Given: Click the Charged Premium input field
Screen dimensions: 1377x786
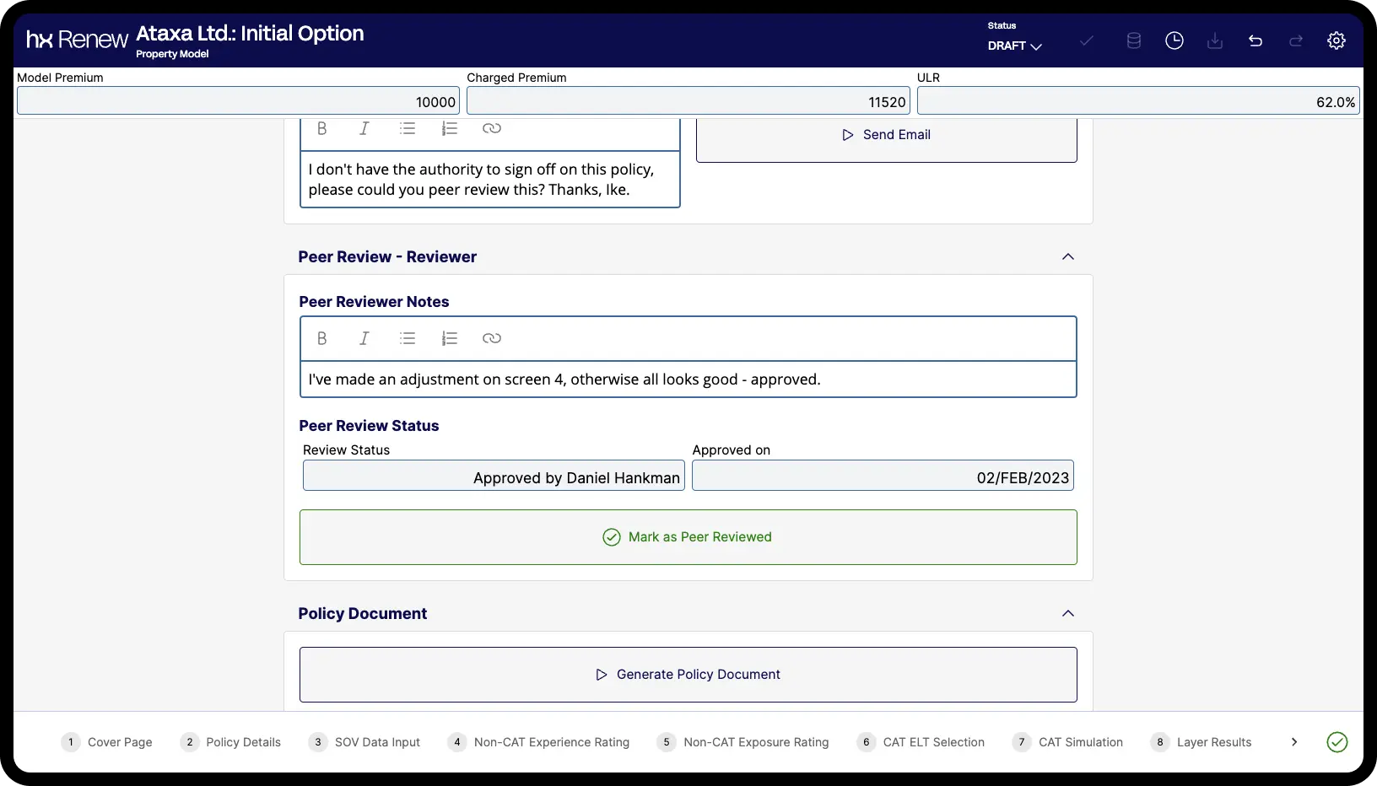Looking at the screenshot, I should [x=688, y=101].
